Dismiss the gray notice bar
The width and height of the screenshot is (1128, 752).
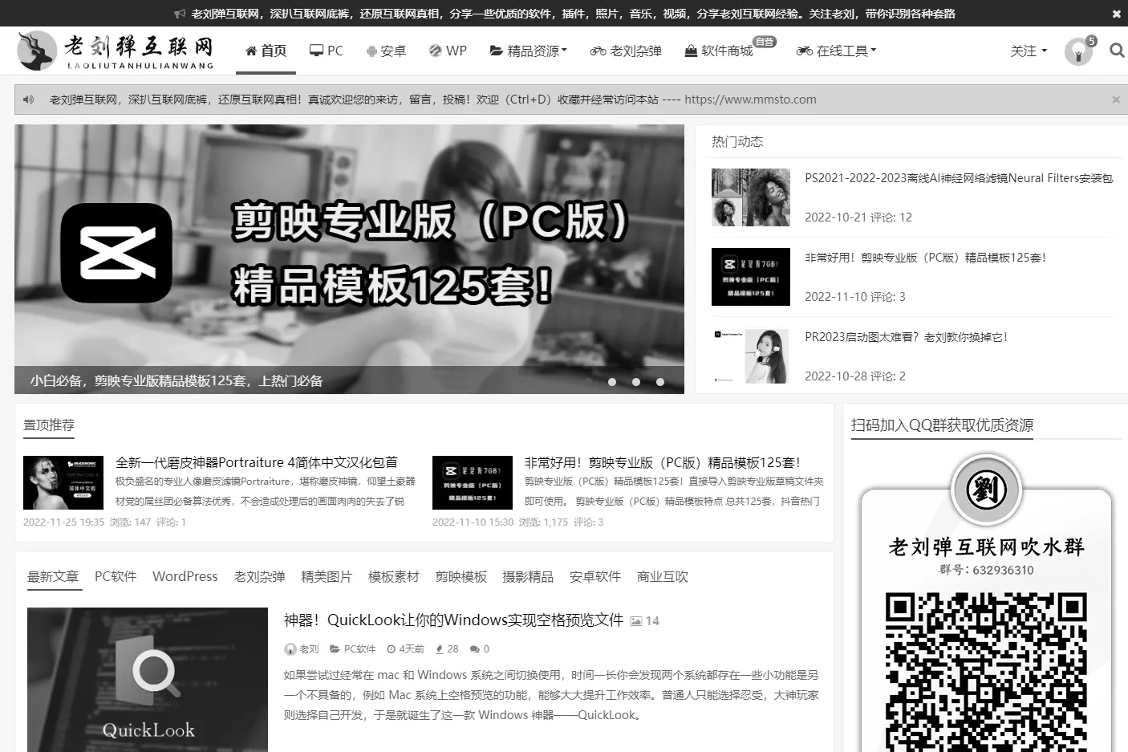pyautogui.click(x=1116, y=100)
